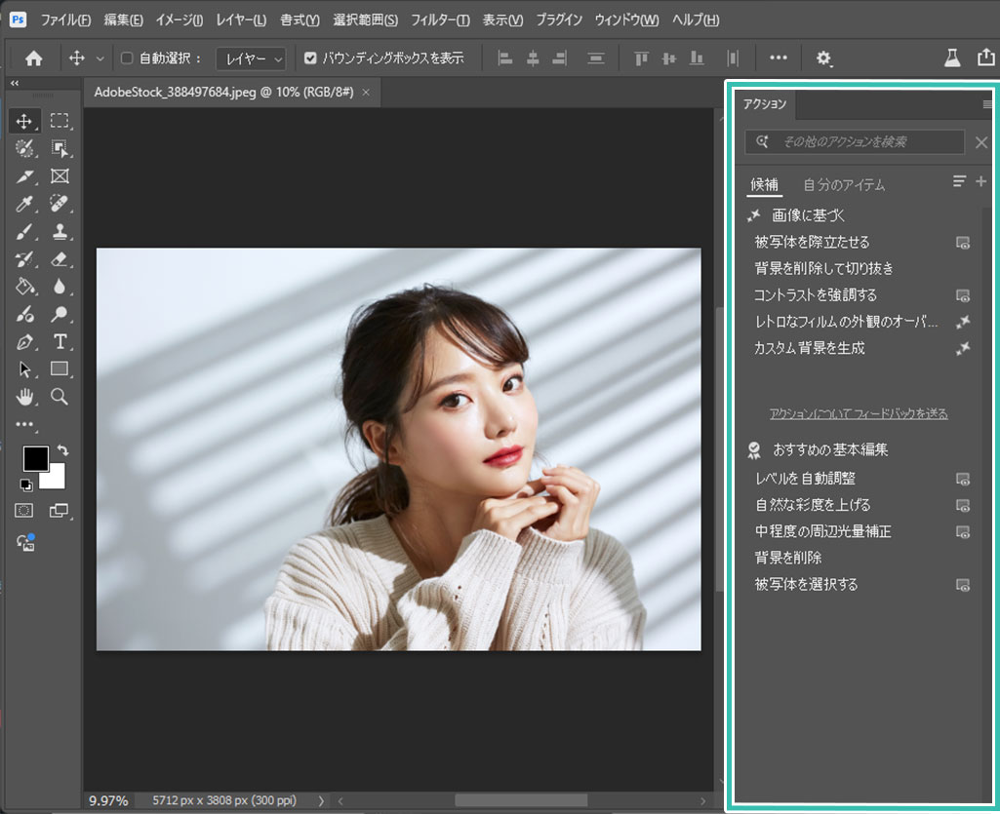The width and height of the screenshot is (1000, 814).
Task: Open the イメージ menu
Action: pyautogui.click(x=180, y=20)
